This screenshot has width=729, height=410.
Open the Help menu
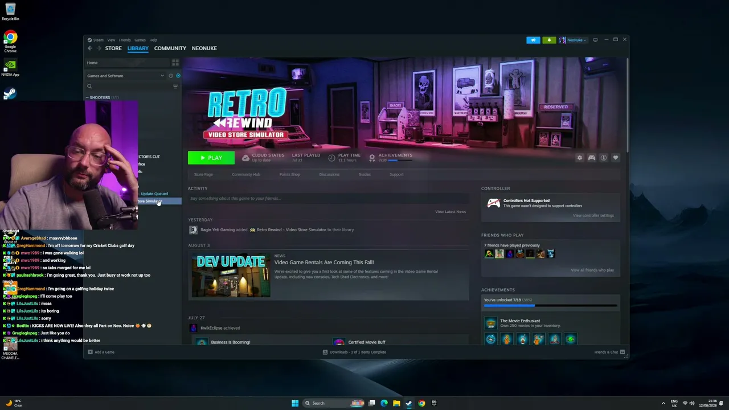[x=153, y=40]
